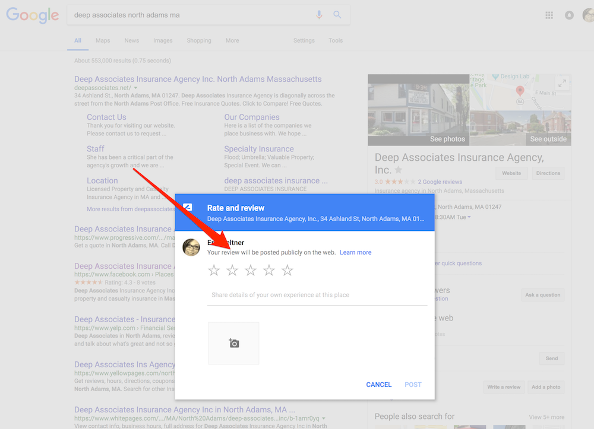Open the account profile picture menu
This screenshot has width=594, height=429.
[588, 15]
